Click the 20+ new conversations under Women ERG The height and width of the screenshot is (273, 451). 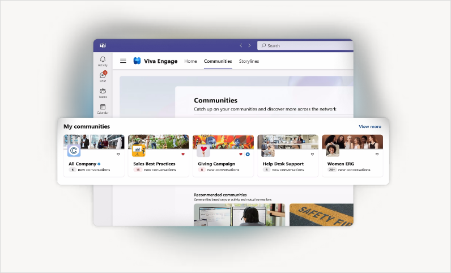tap(349, 170)
